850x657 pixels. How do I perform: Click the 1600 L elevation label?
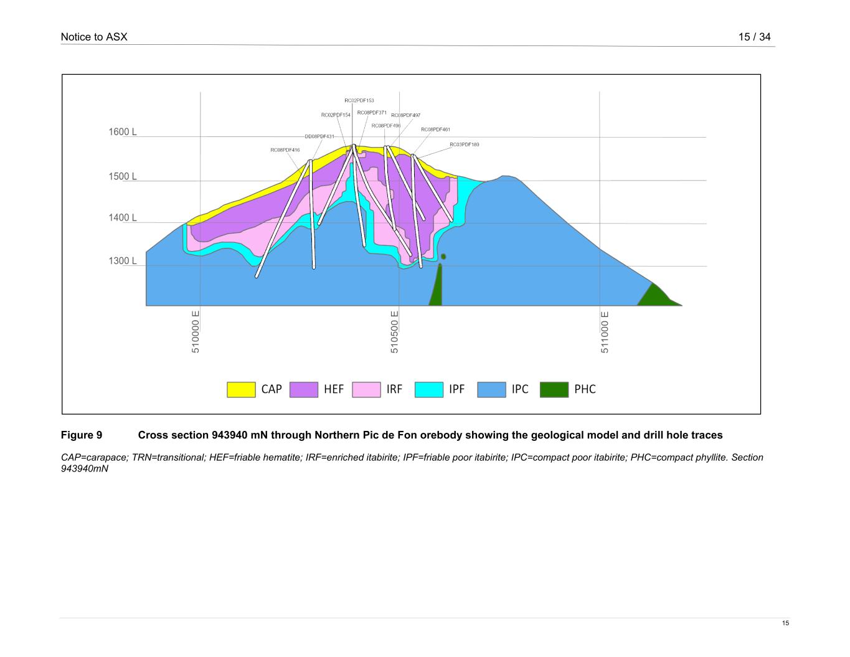point(123,132)
